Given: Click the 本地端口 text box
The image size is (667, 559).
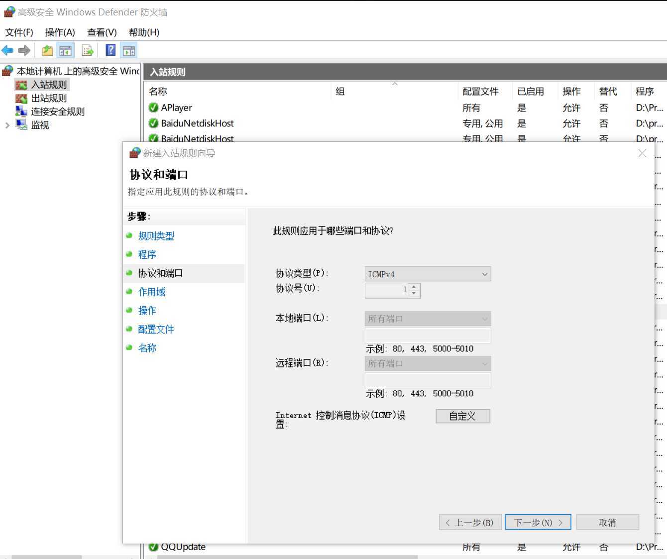Looking at the screenshot, I should pyautogui.click(x=428, y=335).
